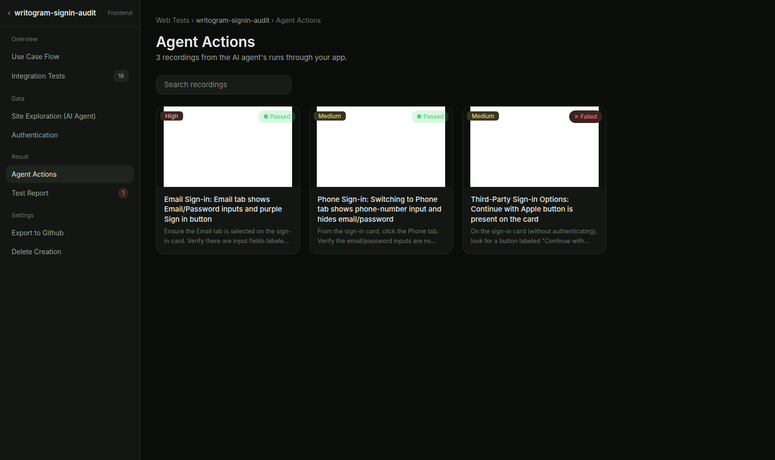The image size is (775, 460).
Task: Click the Frontend label in the header
Action: tap(120, 13)
